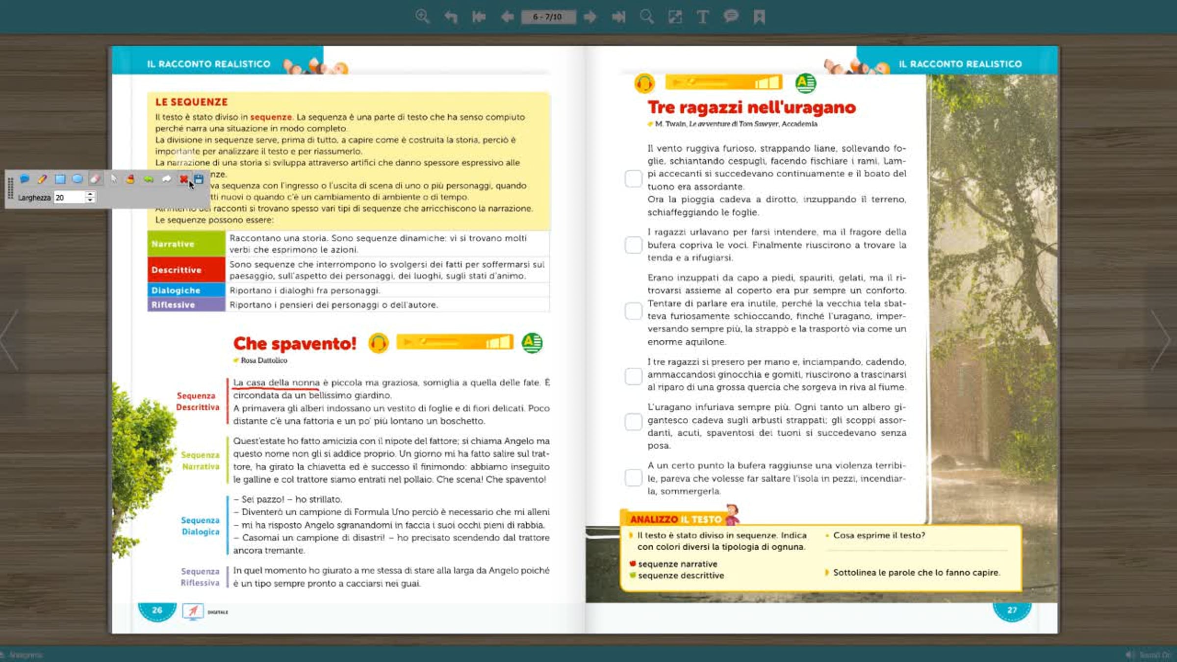Click the red X delete annotations icon

(183, 179)
